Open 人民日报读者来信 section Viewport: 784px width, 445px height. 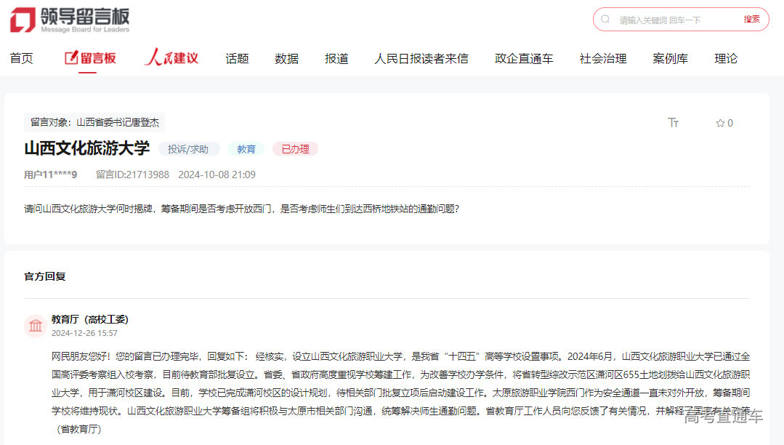(x=421, y=57)
